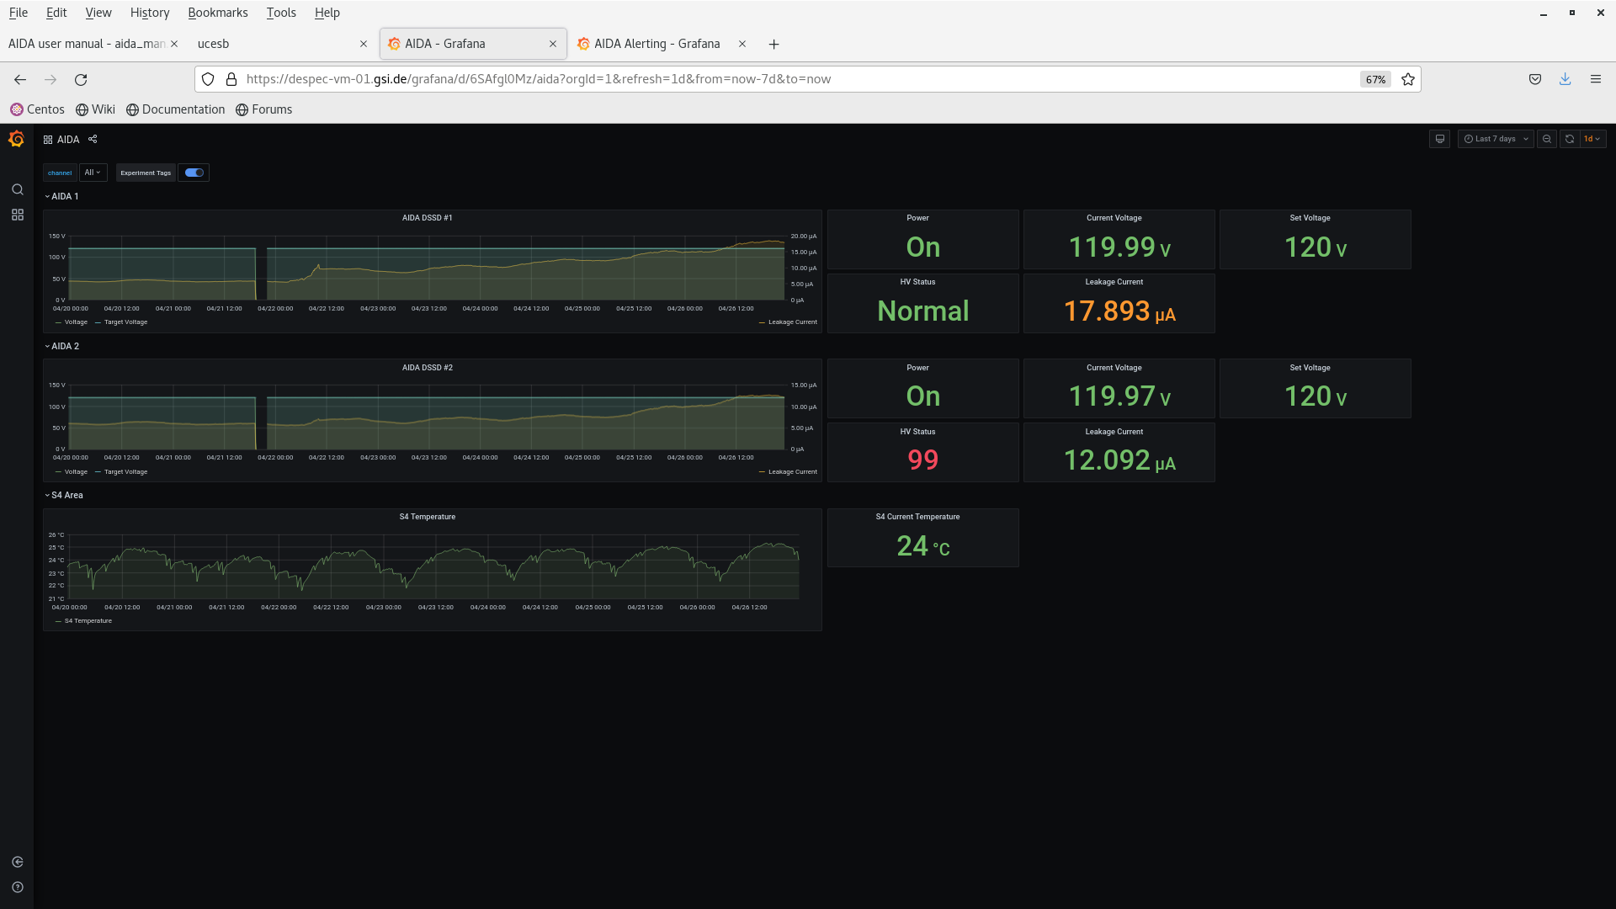The height and width of the screenshot is (909, 1616).
Task: Open the File menu
Action: pos(19,13)
